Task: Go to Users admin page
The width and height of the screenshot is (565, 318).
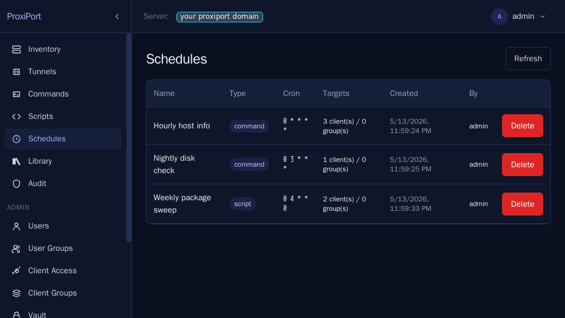Action: (63, 226)
